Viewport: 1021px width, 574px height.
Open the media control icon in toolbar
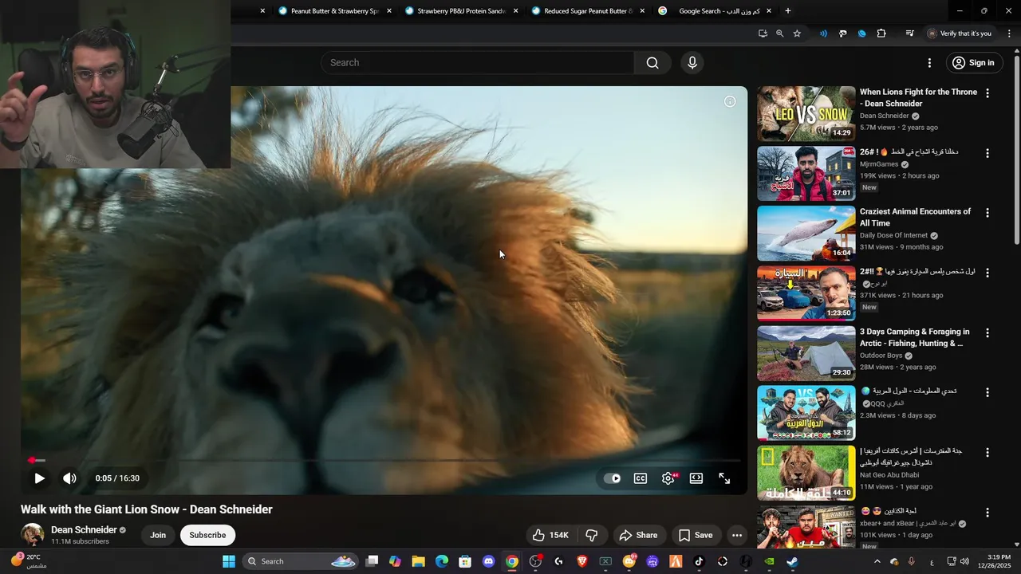[909, 33]
